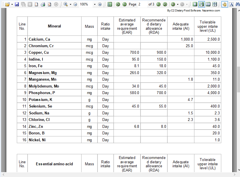Click the vertical scrollbar down arrow
Viewport: 240px width, 177px height.
point(239,170)
